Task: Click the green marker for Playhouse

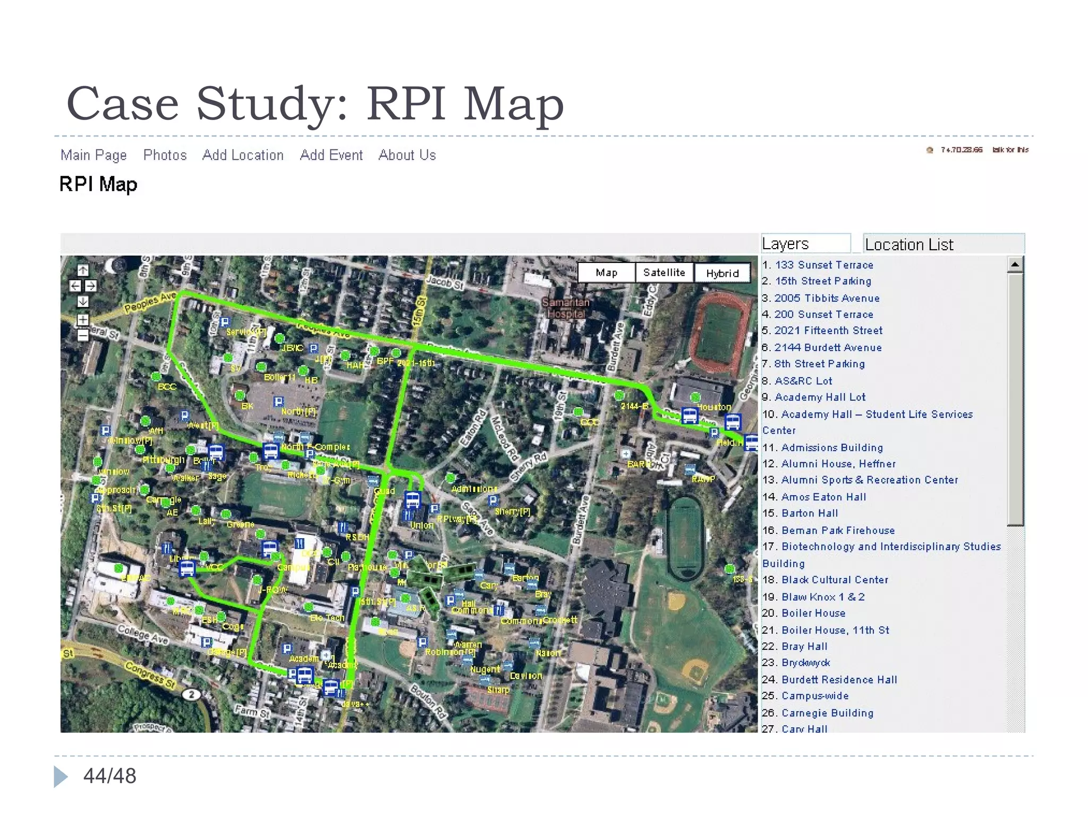Action: [x=346, y=556]
